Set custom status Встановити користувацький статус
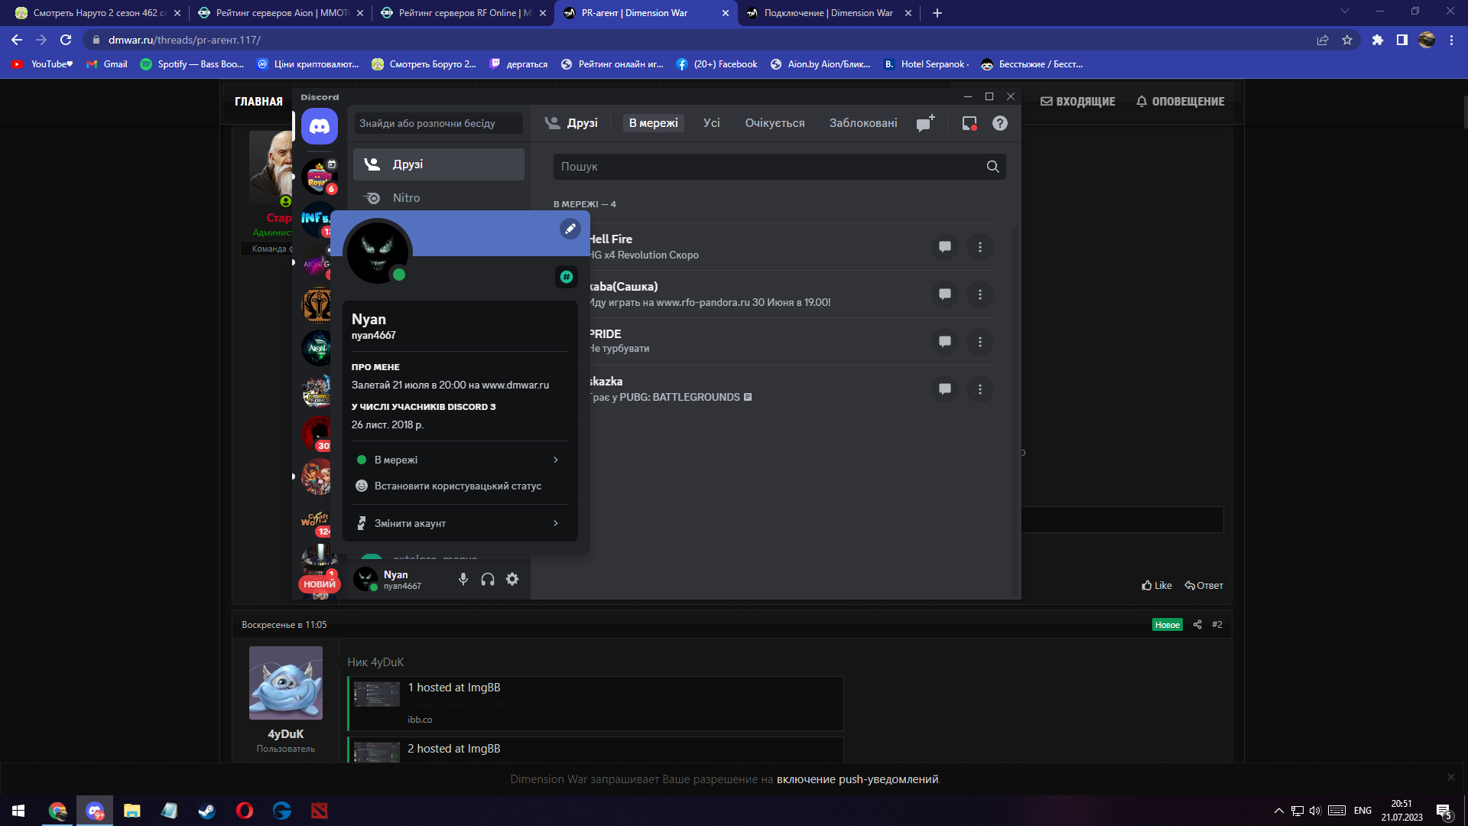This screenshot has width=1468, height=826. pyautogui.click(x=459, y=486)
